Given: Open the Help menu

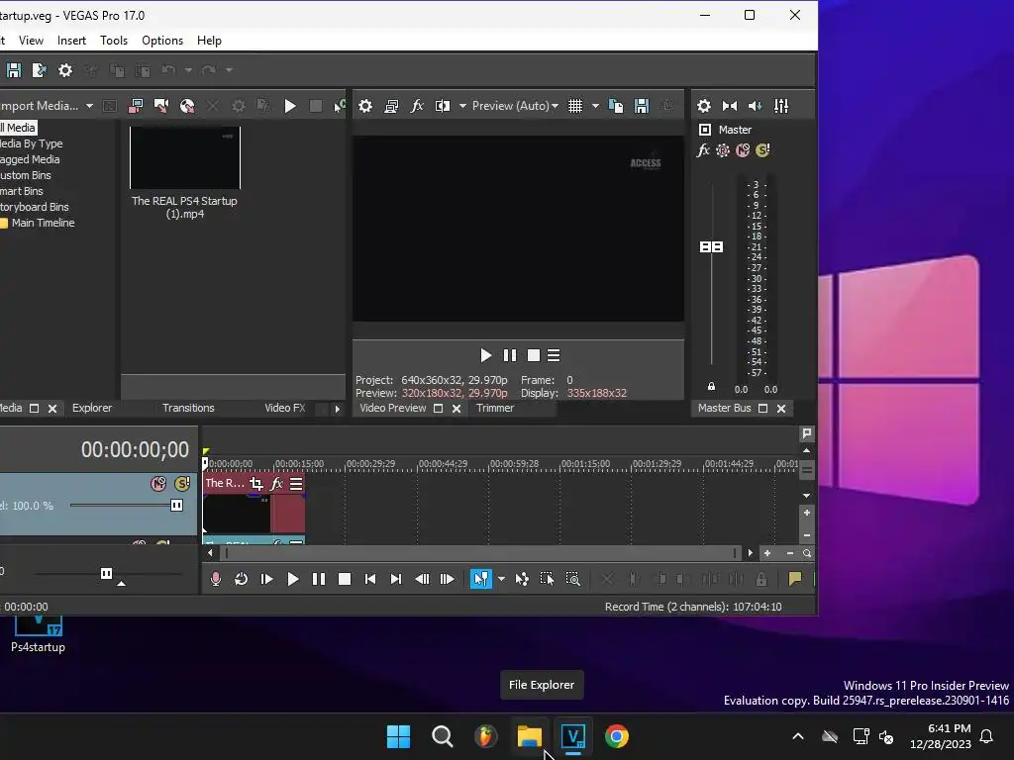Looking at the screenshot, I should click(x=209, y=40).
